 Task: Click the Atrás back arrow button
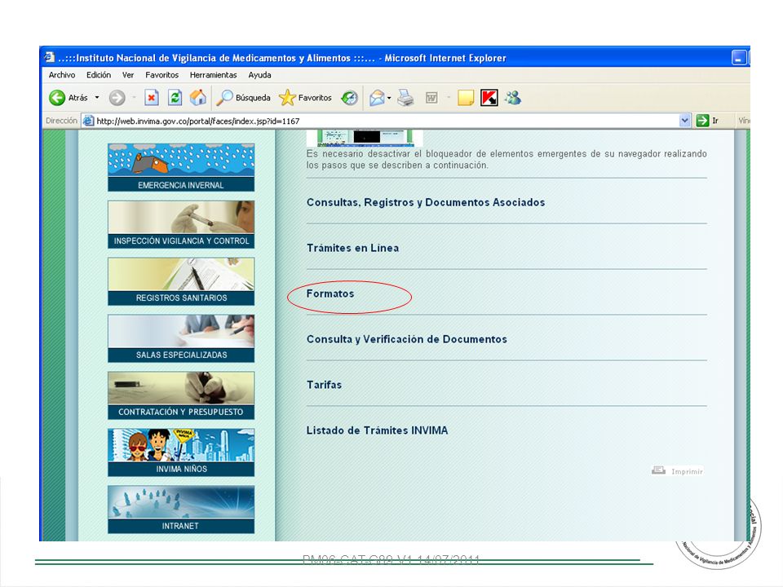click(68, 98)
